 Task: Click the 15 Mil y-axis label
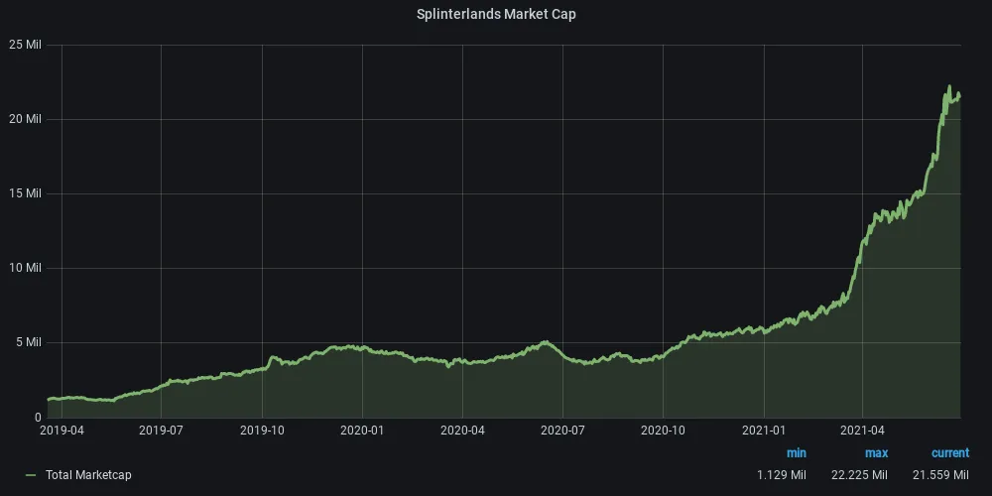pos(25,193)
